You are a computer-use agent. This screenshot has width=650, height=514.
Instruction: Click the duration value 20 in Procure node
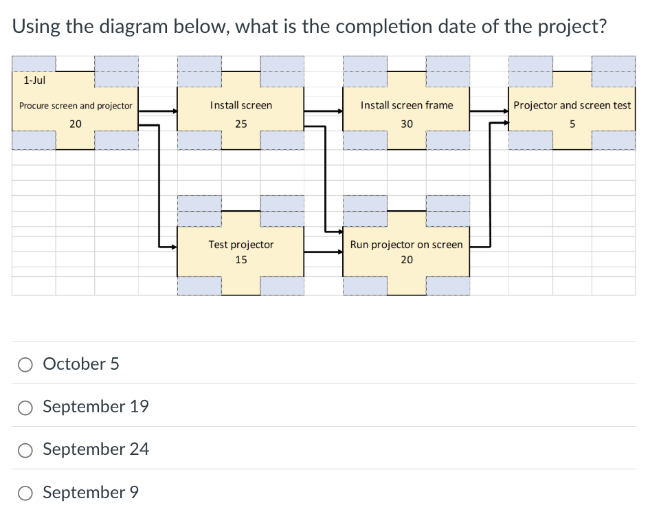(x=76, y=124)
